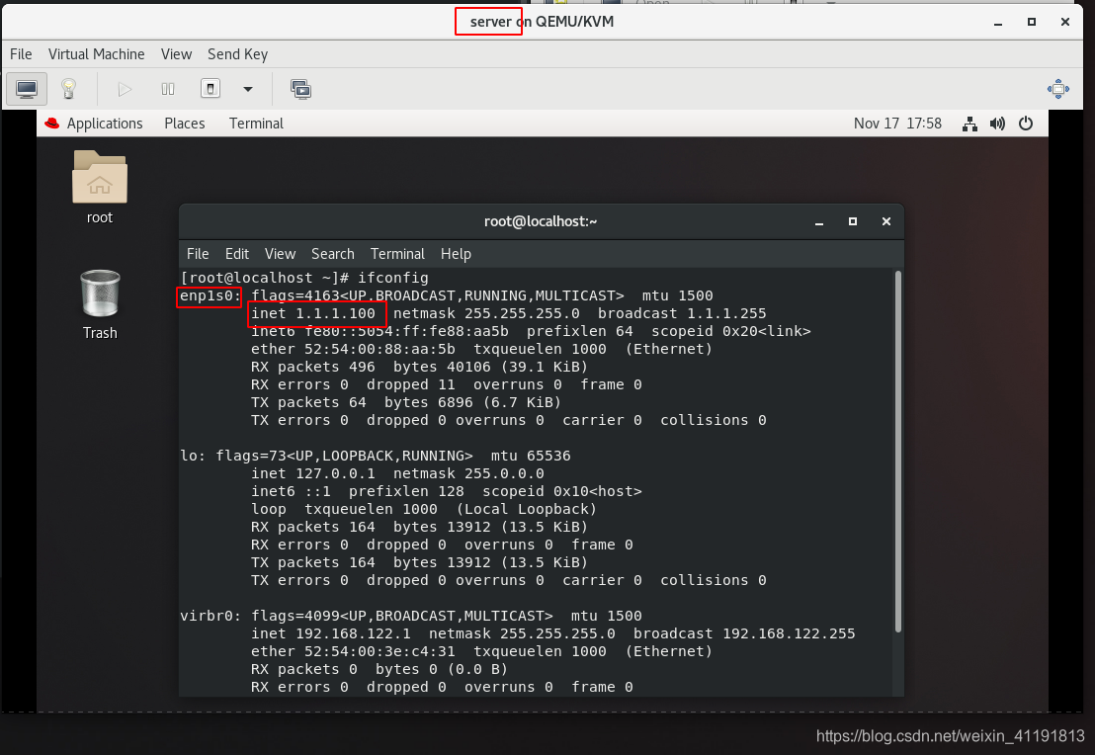Click the terminal vertical scrollbar
1095x755 pixels.
click(897, 452)
